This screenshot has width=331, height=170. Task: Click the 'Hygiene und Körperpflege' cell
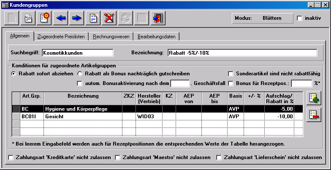[x=83, y=109]
